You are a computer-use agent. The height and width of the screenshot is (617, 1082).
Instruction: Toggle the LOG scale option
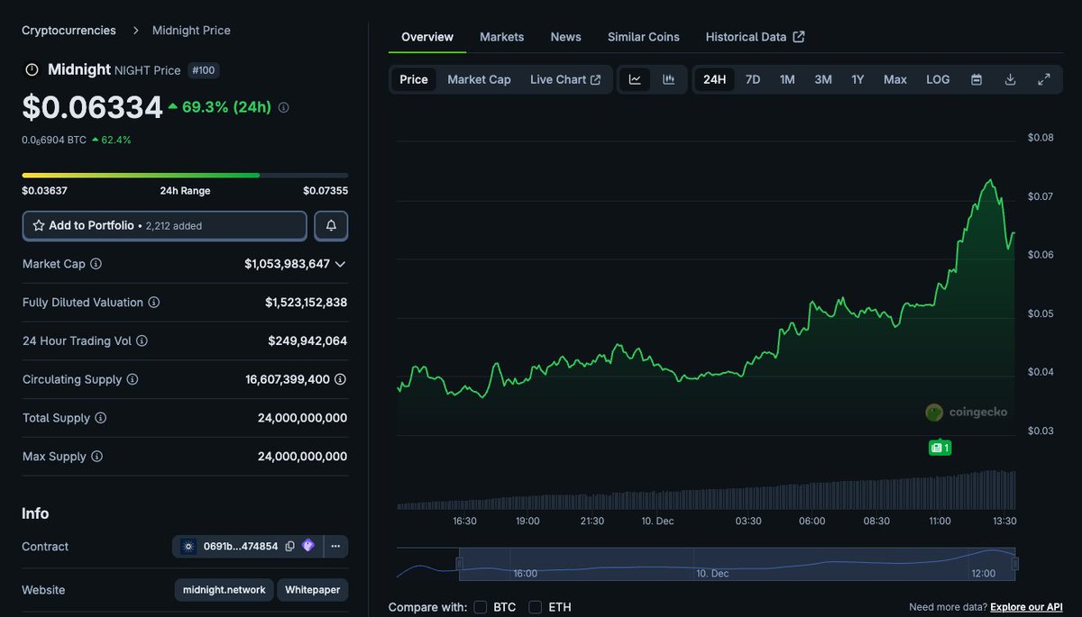[938, 79]
